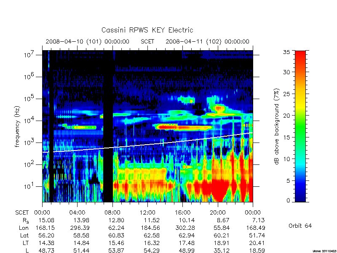Click the Lon value 168.15

point(45,228)
